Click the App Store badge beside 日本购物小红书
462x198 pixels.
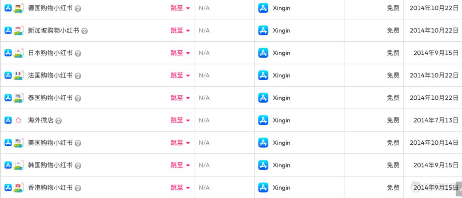pyautogui.click(x=8, y=53)
